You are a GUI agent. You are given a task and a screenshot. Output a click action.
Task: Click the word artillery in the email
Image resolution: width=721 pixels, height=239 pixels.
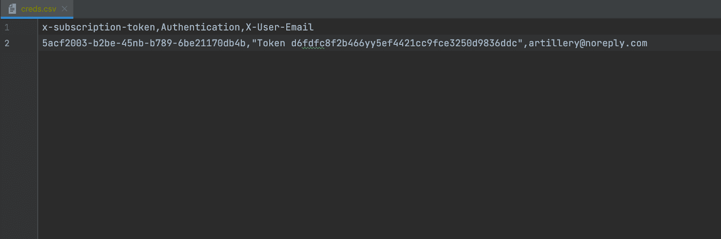pos(554,43)
